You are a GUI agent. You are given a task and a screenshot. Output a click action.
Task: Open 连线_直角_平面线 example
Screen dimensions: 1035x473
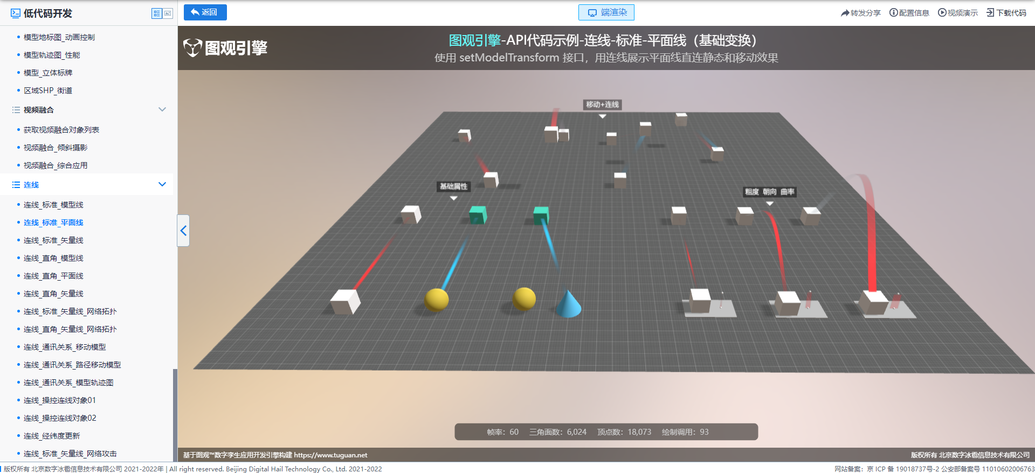coord(53,276)
